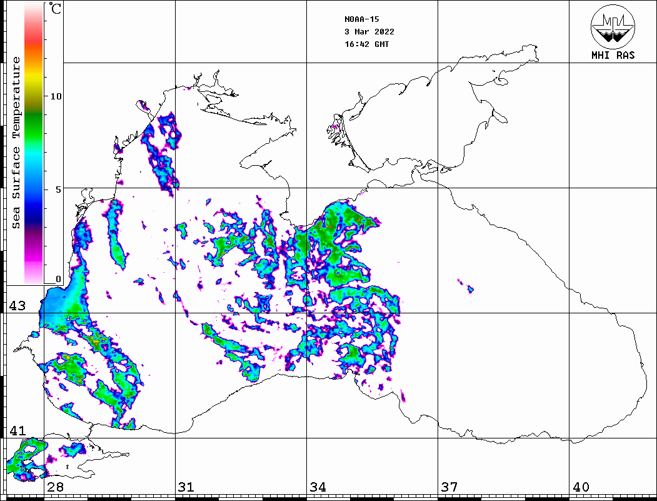Viewport: 657px width, 501px height.
Task: Click the MHI RAS logo emblem
Action: [613, 26]
